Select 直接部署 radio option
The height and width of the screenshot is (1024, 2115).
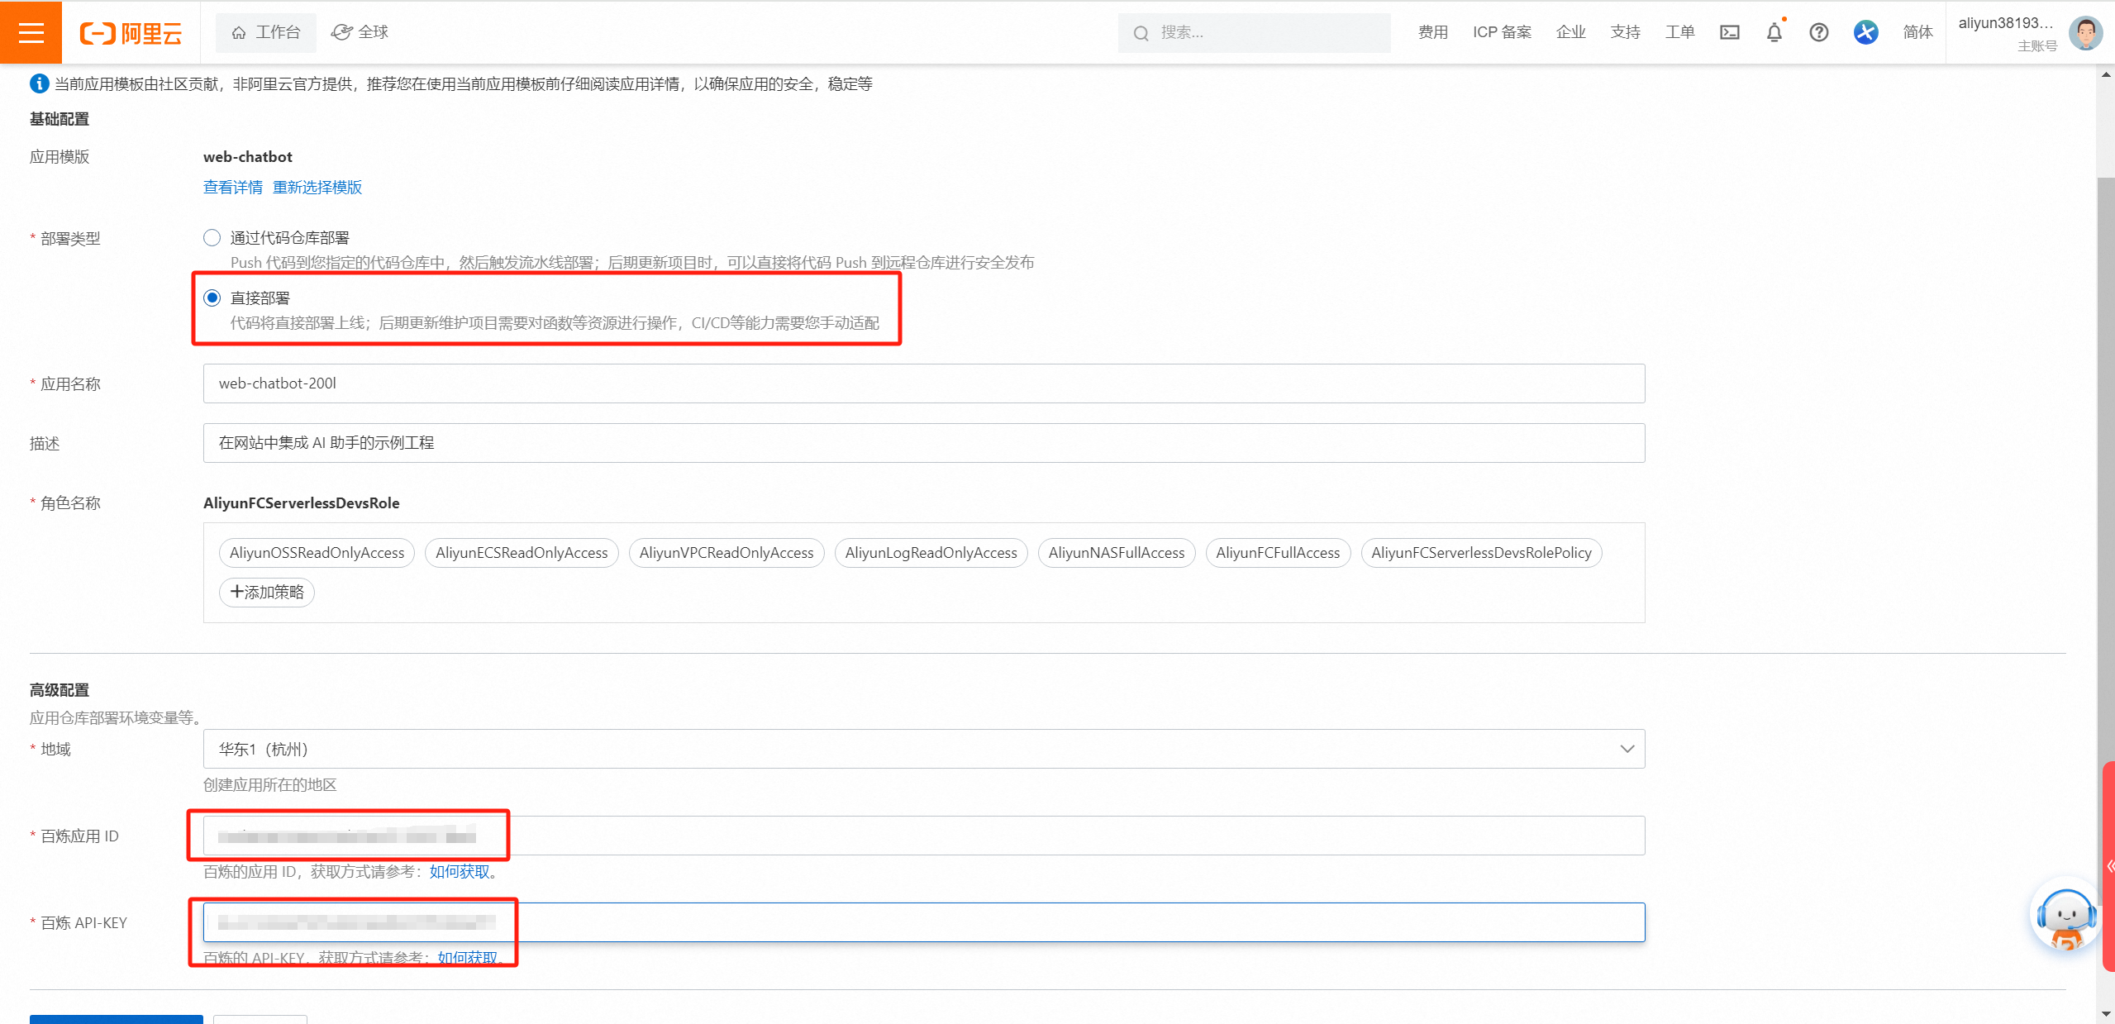tap(212, 298)
